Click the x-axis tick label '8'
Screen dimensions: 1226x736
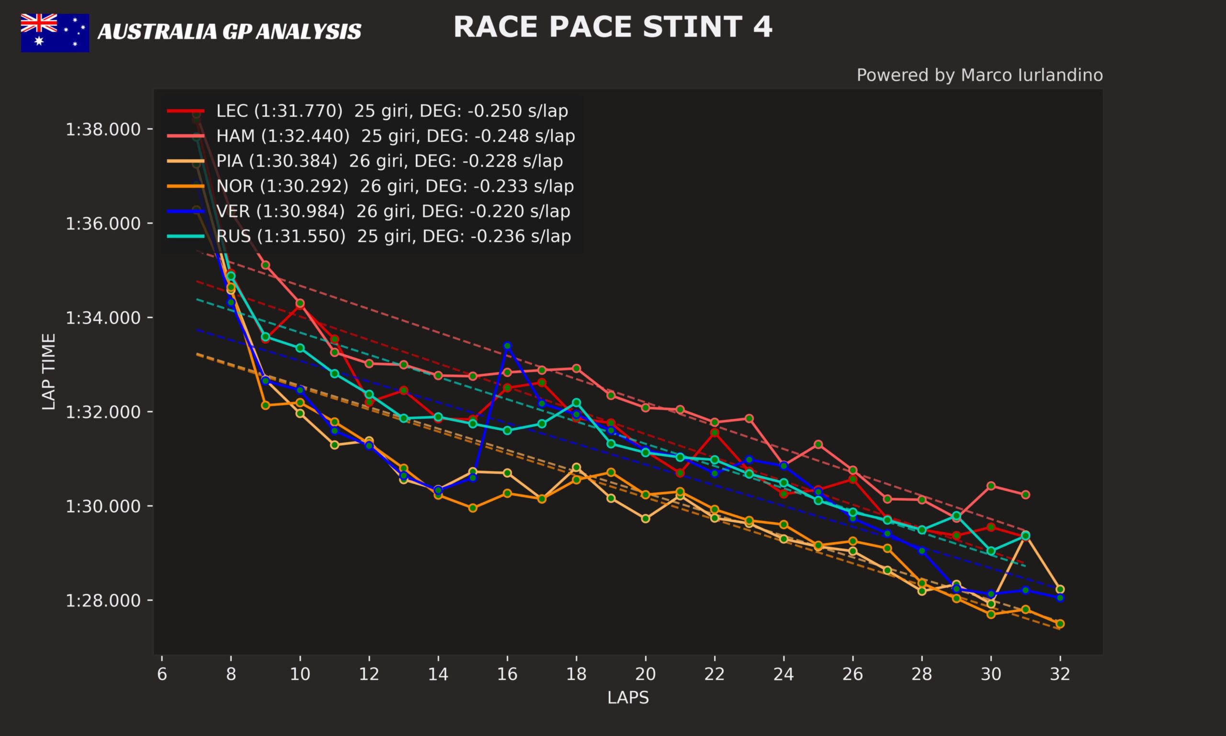[x=231, y=674]
